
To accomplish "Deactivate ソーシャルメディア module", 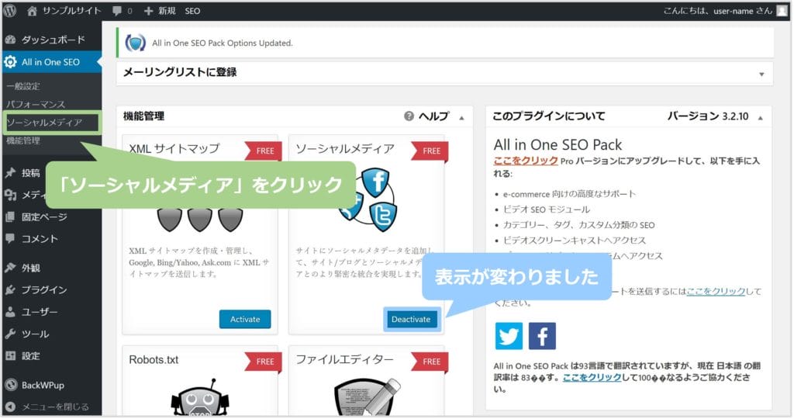I will click(411, 319).
